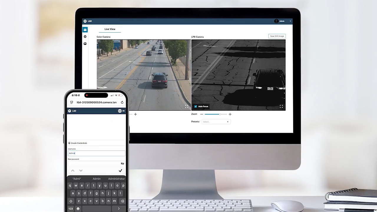This screenshot has width=377, height=212.
Task: Open the home icon in the sidebar
Action: click(85, 30)
